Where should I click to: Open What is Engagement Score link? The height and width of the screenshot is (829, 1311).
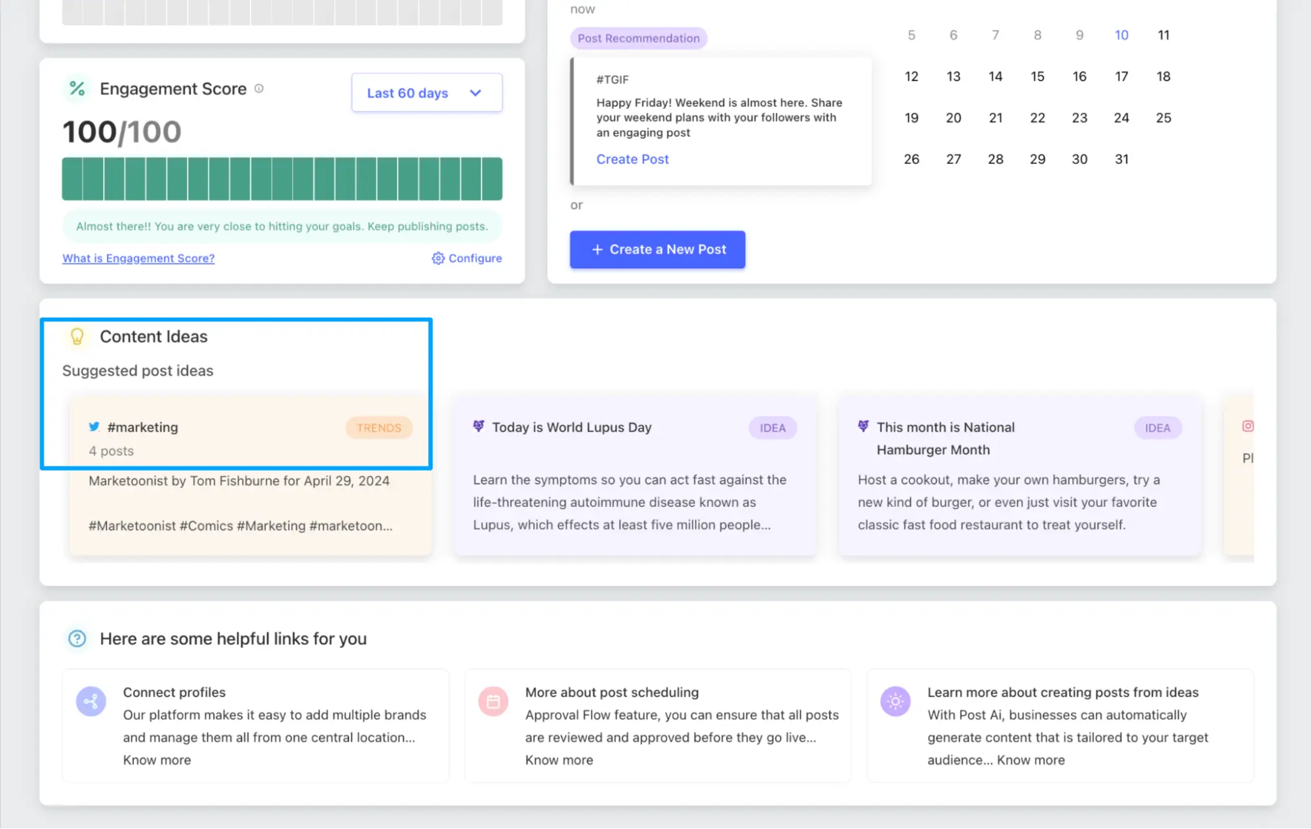point(138,258)
